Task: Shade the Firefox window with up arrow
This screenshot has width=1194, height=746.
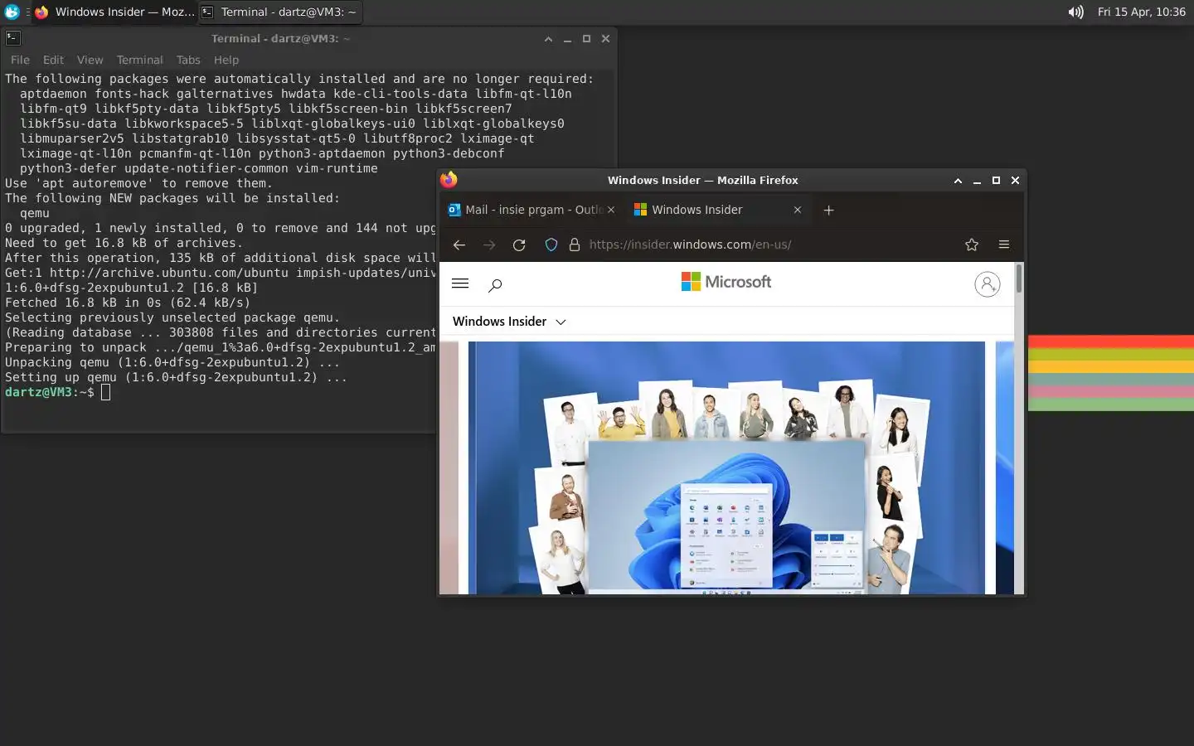Action: click(x=958, y=181)
